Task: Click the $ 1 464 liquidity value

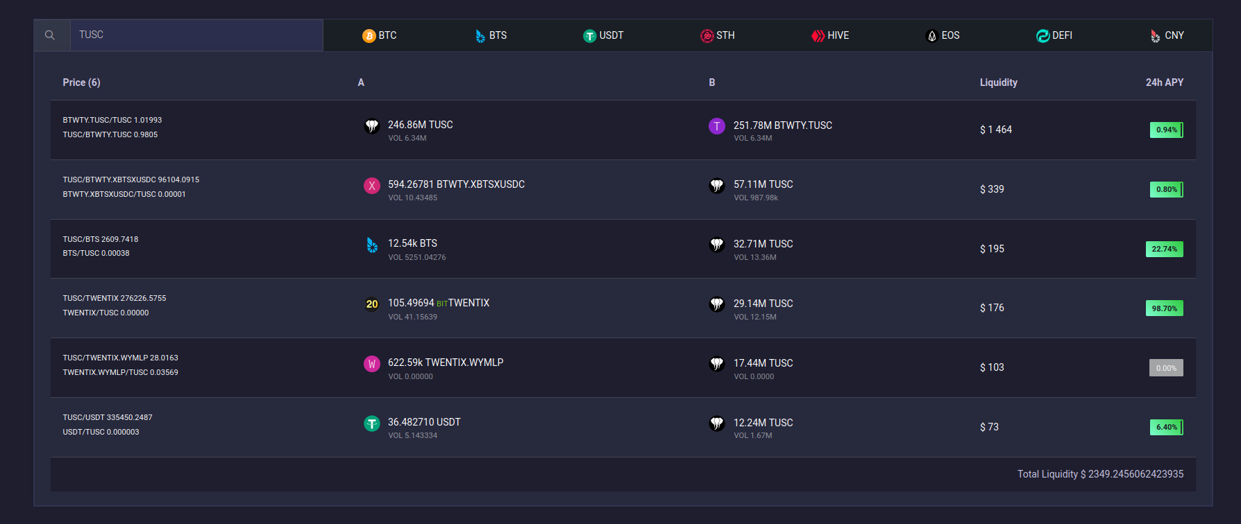Action: [996, 130]
